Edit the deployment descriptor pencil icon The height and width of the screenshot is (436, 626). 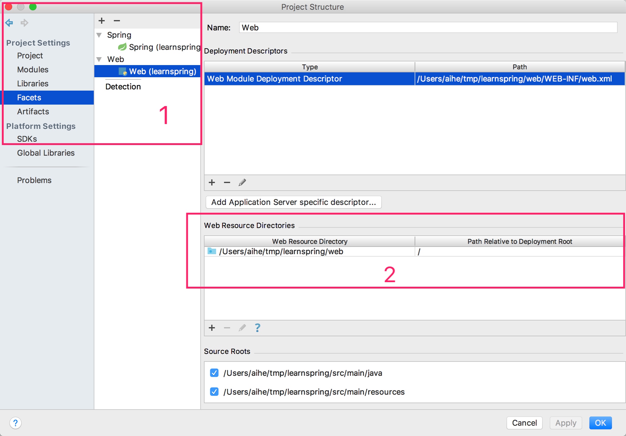(242, 182)
